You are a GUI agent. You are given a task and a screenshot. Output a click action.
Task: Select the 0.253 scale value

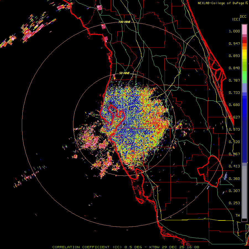click(234, 203)
